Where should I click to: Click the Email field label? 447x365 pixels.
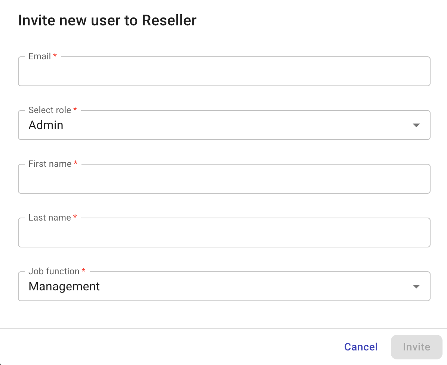39,56
